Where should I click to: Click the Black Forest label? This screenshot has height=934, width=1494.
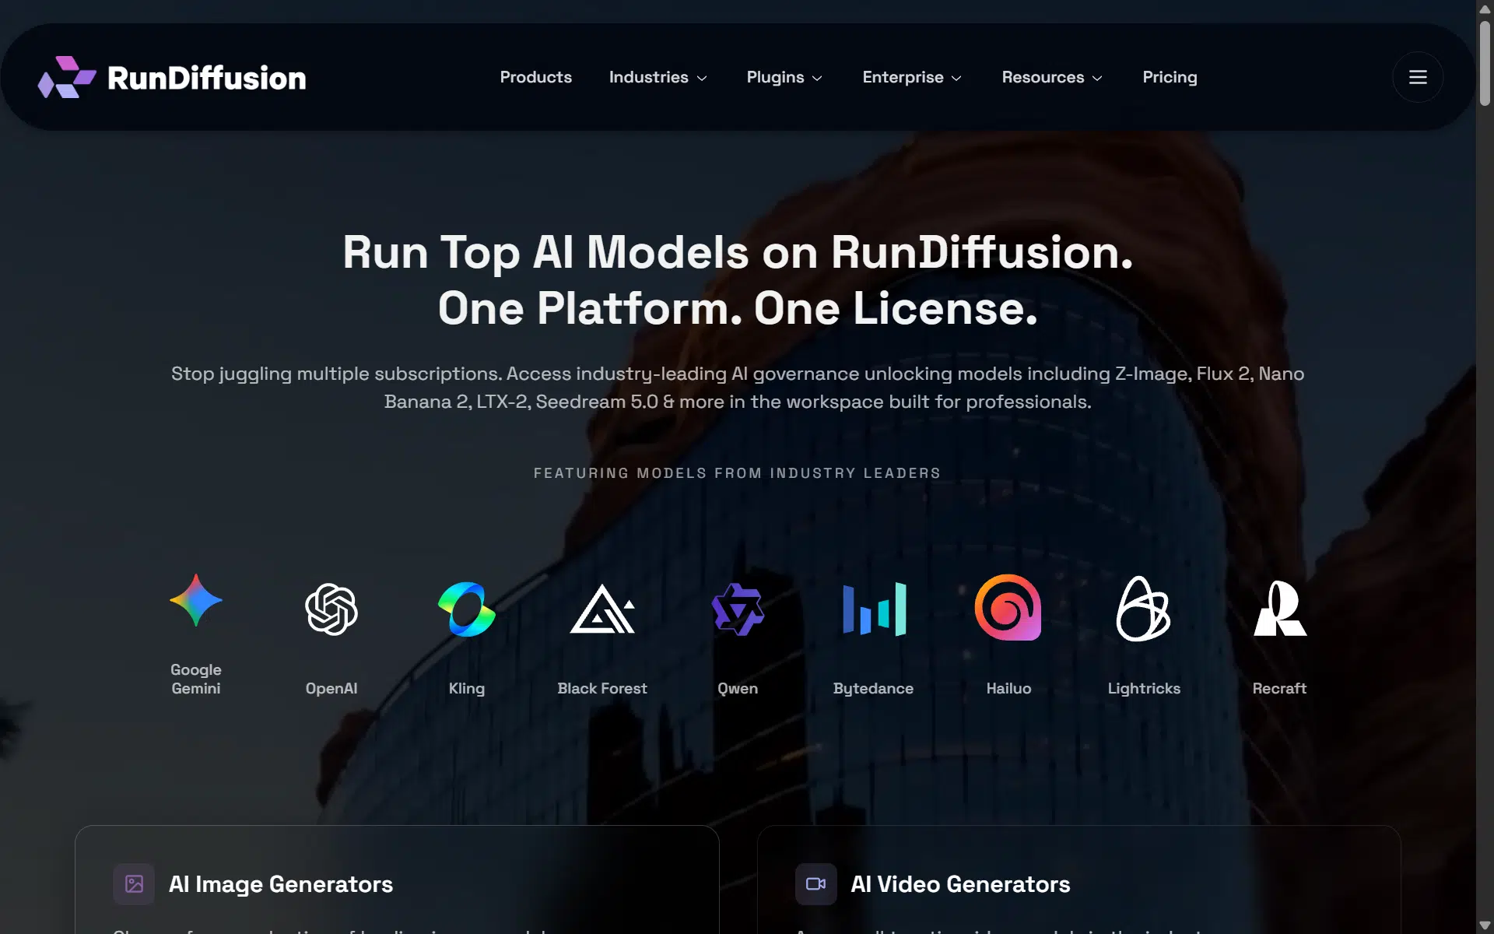(602, 688)
